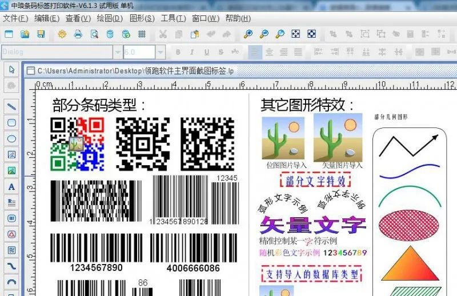Click the Print icon
The width and height of the screenshot is (457, 296).
[78, 34]
